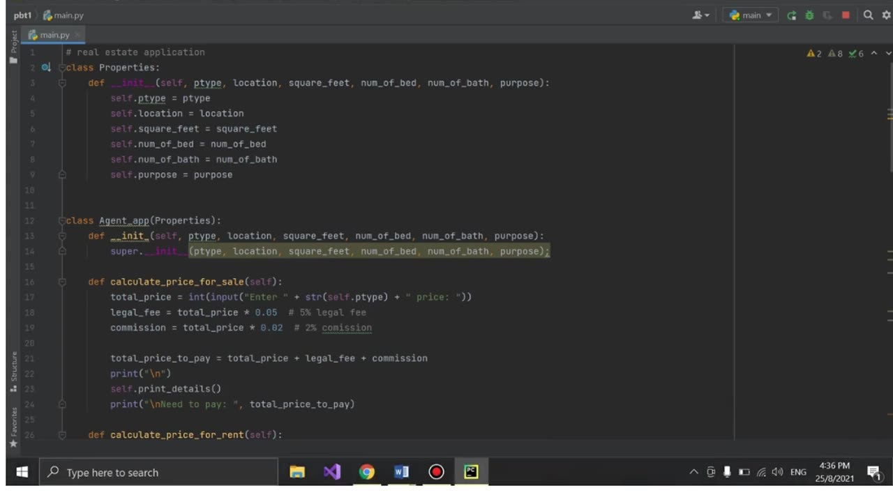Collapse Properties __init__ fold on line 3
This screenshot has width=893, height=502.
click(62, 83)
